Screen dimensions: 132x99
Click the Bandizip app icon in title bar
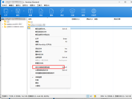(3, 2)
